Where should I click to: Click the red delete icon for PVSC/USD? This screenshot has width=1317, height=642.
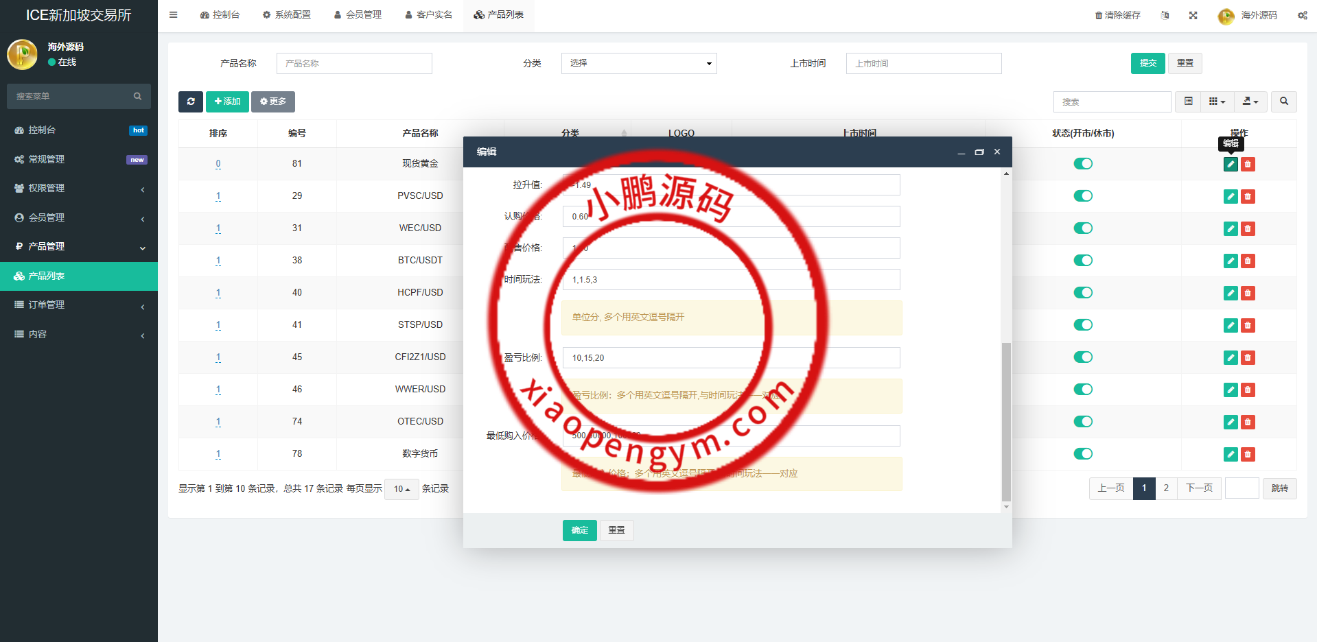(1248, 197)
